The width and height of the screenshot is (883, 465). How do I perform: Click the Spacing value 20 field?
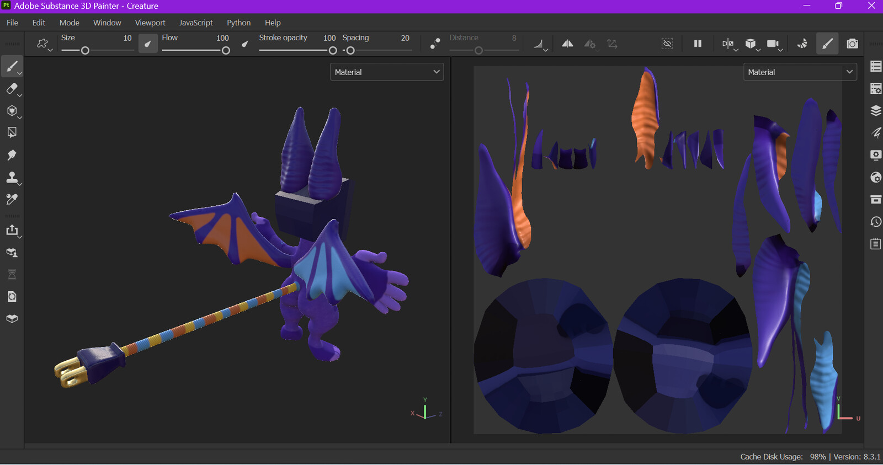405,38
